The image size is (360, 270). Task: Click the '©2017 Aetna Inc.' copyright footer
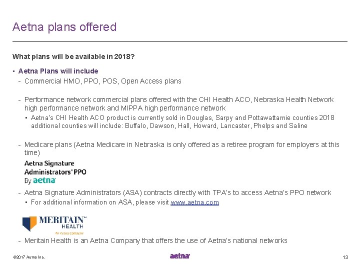click(29, 257)
